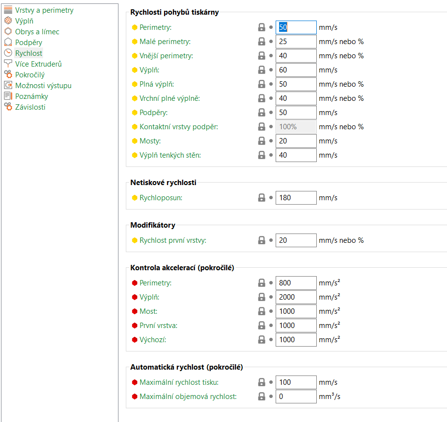Screen dimensions: 447x422
Task: Click the lock icon beside Perimetry speed
Action: tap(261, 27)
